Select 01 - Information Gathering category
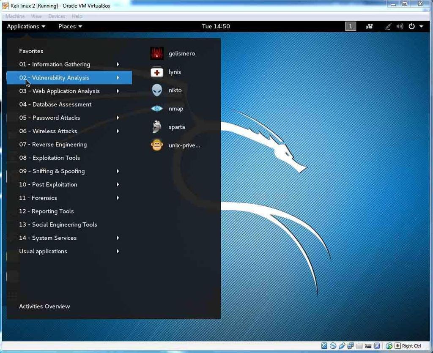Screen dimensions: 433x353 tap(69, 64)
